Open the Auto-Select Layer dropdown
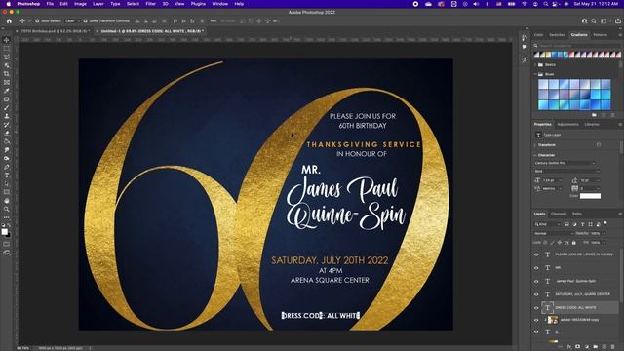Image resolution: width=624 pixels, height=351 pixels. tap(72, 21)
